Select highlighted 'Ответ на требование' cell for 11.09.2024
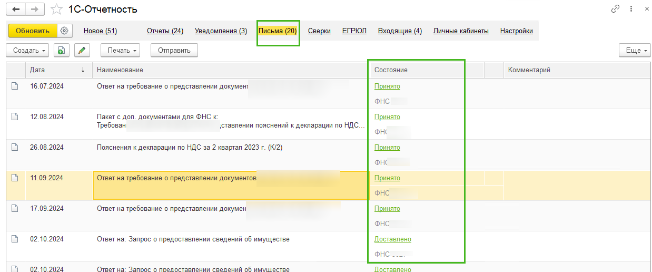The height and width of the screenshot is (272, 652). [231, 185]
